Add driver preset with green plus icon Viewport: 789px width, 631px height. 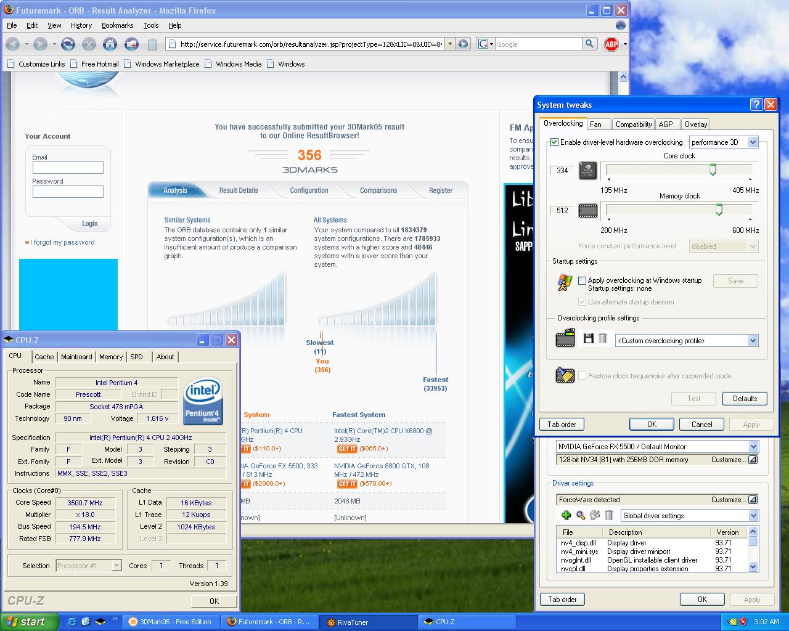[566, 515]
